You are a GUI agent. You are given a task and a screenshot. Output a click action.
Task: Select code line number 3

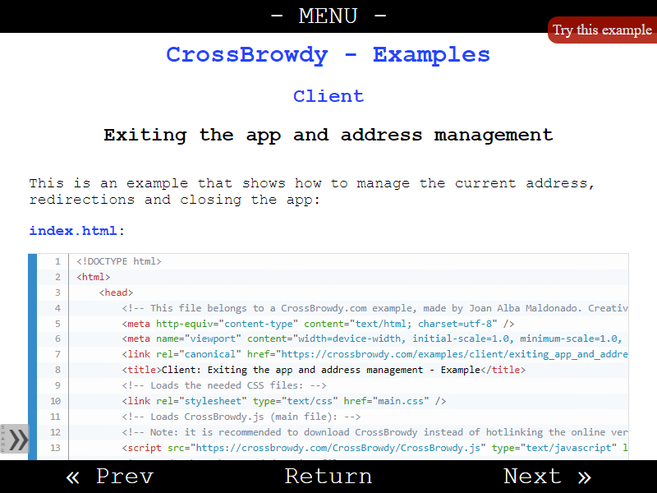pyautogui.click(x=57, y=293)
